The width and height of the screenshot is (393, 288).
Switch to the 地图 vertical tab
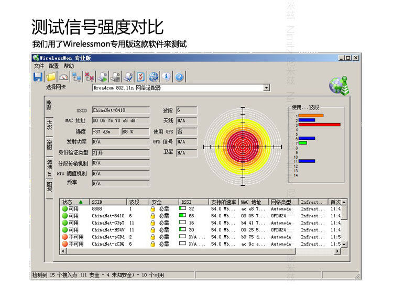[x=49, y=187]
